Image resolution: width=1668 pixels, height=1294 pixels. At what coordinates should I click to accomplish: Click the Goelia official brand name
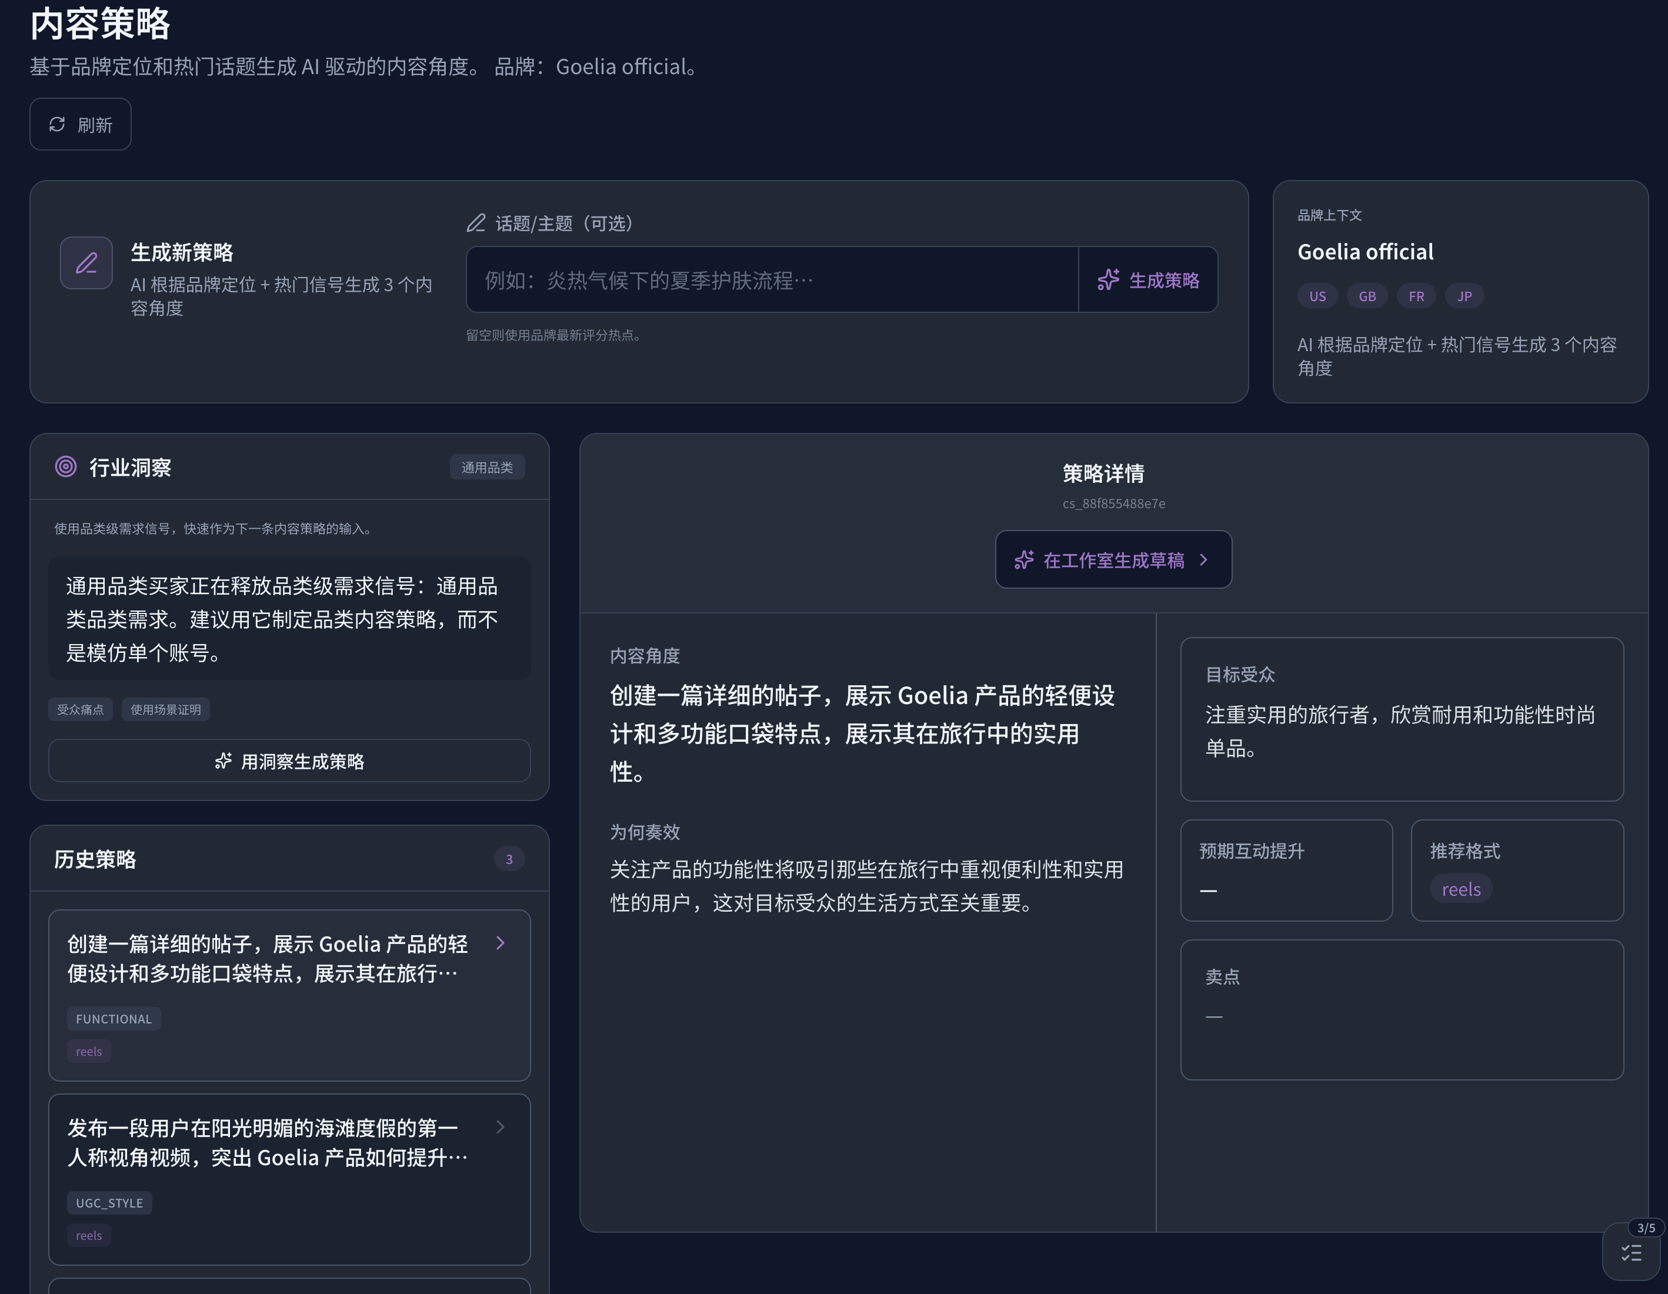coord(1366,252)
